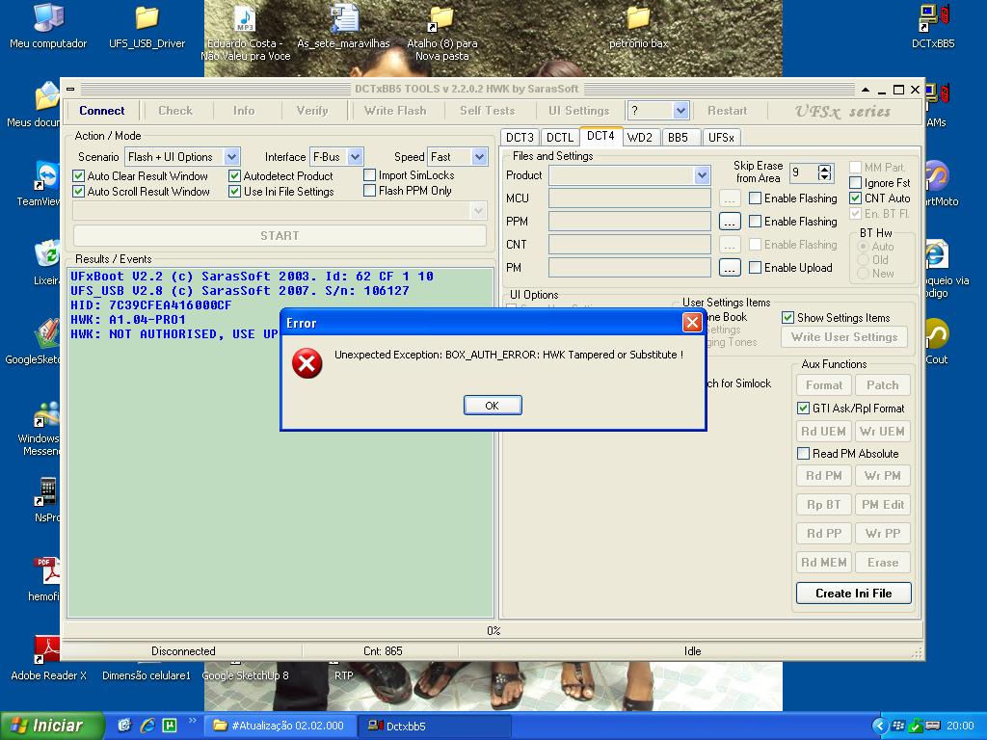987x740 pixels.
Task: Switch to the DCTL tab
Action: pos(560,137)
